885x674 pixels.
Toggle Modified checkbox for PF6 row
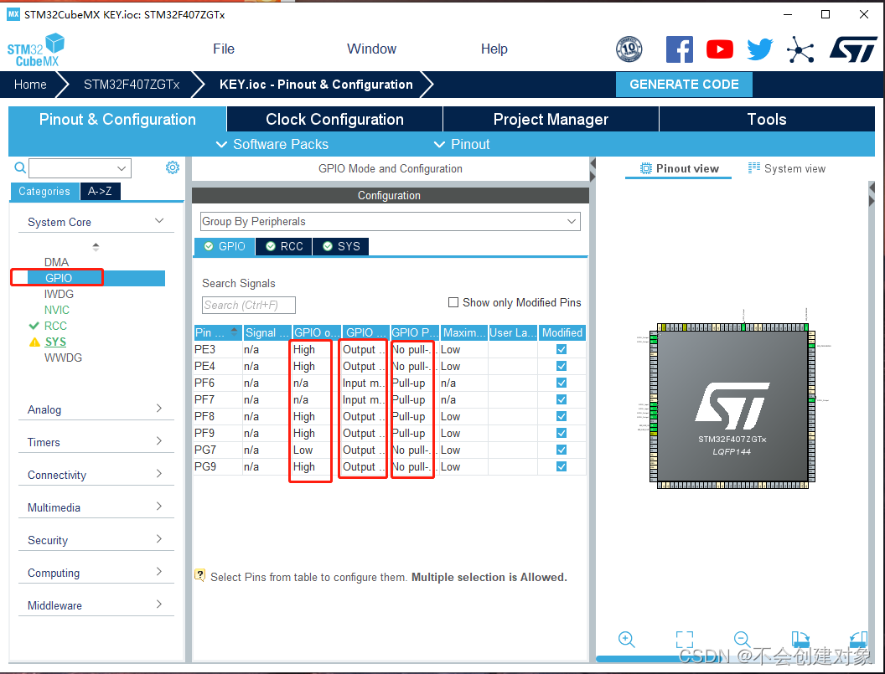click(x=562, y=383)
